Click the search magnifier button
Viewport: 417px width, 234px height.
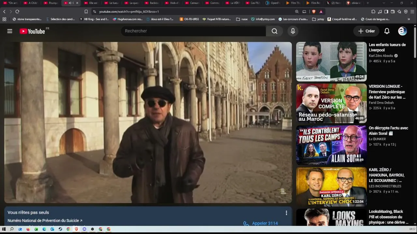coord(275,31)
